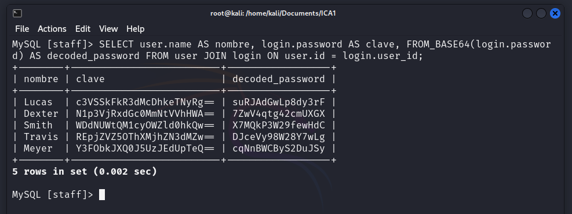Image resolution: width=572 pixels, height=214 pixels.
Task: Click the minimize circle button in the title bar
Action: point(527,13)
